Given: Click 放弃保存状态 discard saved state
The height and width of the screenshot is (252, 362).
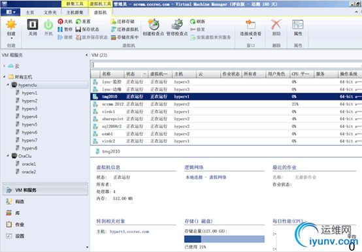Looking at the screenshot, I should (91, 37).
